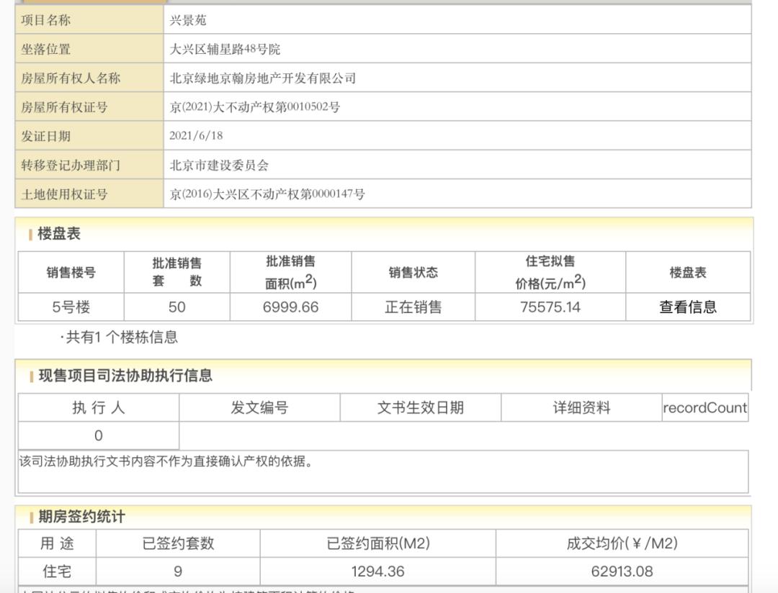
Task: Click approved area value 6999.66
Action: click(291, 307)
